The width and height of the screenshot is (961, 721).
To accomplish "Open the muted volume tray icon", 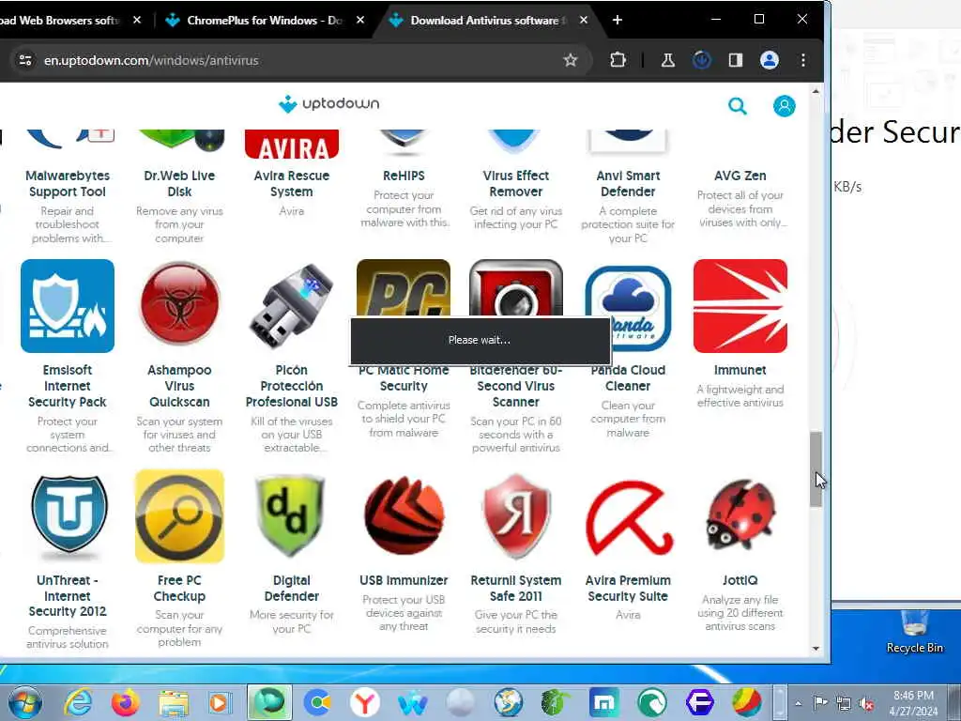I will click(x=866, y=703).
